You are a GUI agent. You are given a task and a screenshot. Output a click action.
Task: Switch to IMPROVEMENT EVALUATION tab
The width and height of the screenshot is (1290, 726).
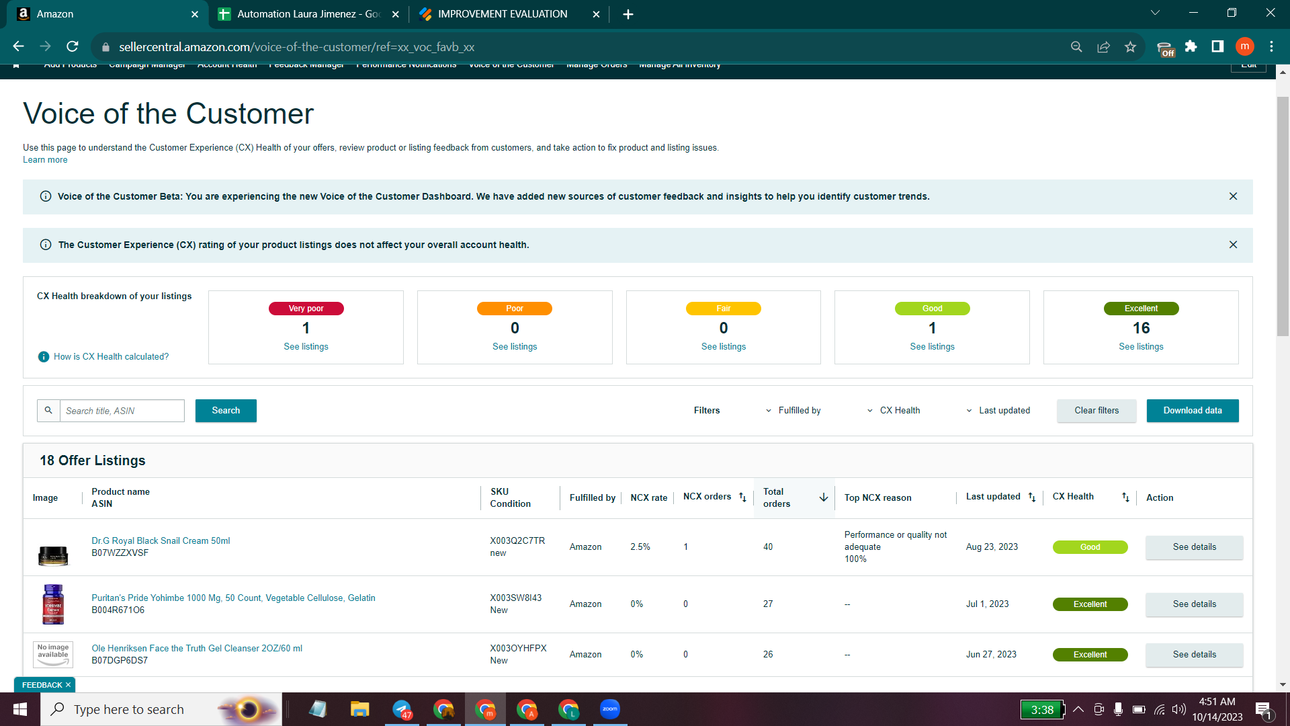(x=508, y=14)
